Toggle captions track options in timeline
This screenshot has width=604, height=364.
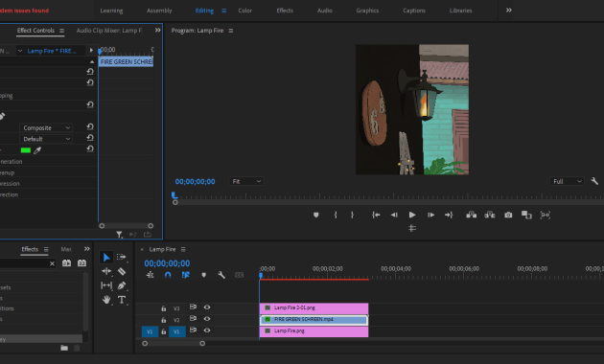point(240,275)
